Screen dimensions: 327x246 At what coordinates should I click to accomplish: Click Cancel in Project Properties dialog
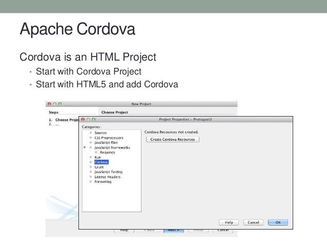[253, 222]
